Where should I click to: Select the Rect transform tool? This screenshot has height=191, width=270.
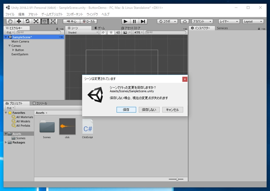pyautogui.click(x=44, y=21)
